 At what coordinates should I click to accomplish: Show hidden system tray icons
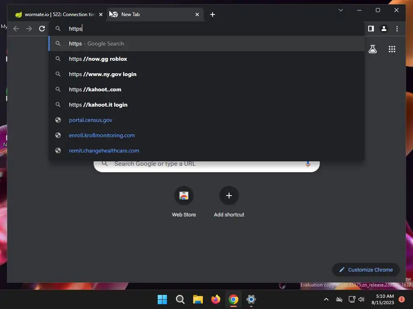(326, 299)
